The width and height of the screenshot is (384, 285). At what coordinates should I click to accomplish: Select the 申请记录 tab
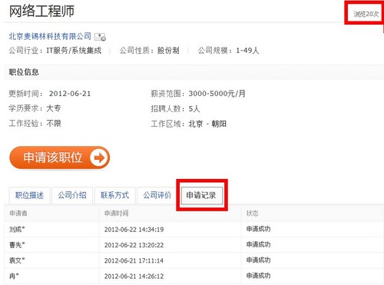pos(201,195)
